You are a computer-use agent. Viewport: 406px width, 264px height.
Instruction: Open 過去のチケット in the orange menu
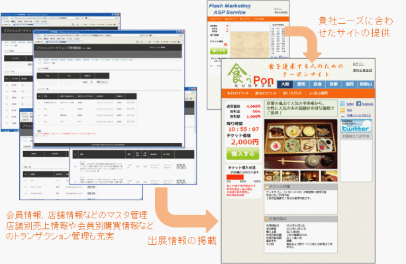point(266,93)
